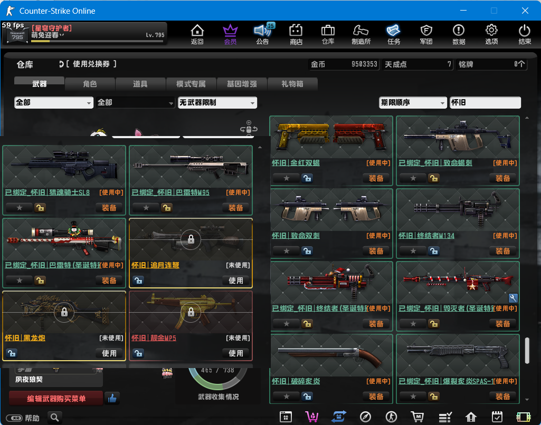Switch to the 基因增强 tab
This screenshot has height=425, width=541.
242,84
